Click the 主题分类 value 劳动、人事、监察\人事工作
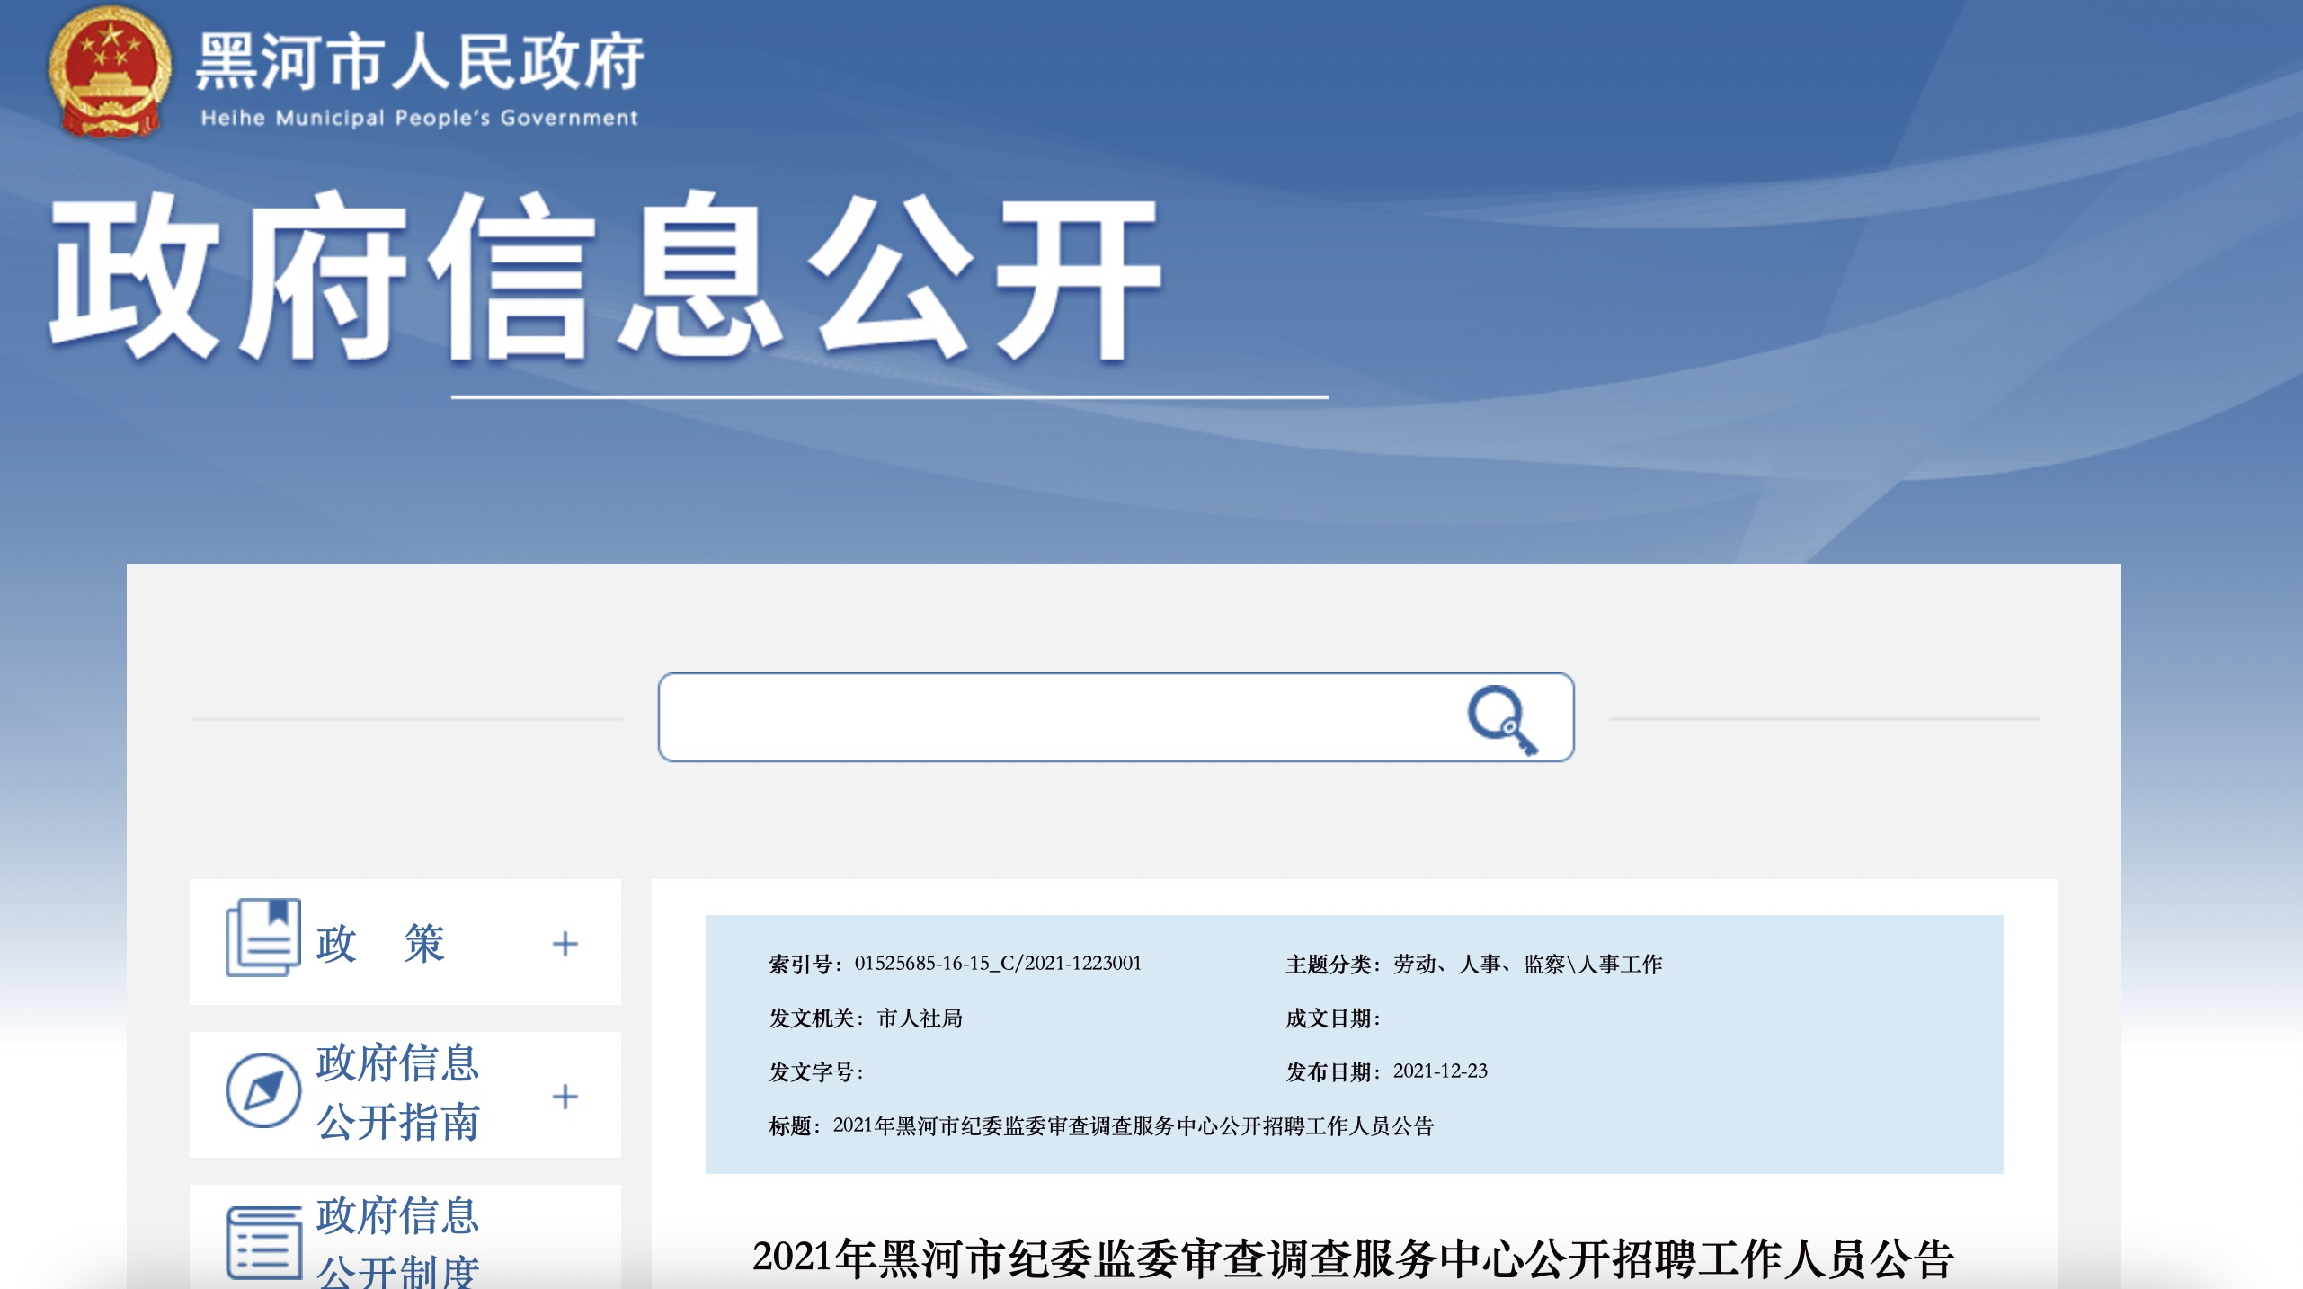The image size is (2303, 1289). [x=1527, y=965]
